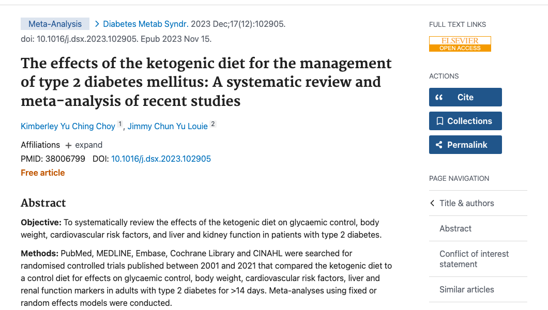548x310 pixels.
Task: Click superscript 1 after Kimberley Yu Ching Choy
Action: [119, 123]
